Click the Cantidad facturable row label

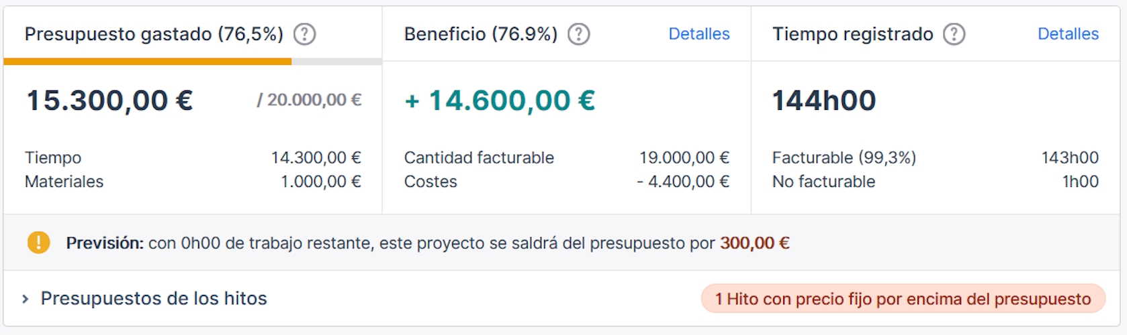click(479, 157)
